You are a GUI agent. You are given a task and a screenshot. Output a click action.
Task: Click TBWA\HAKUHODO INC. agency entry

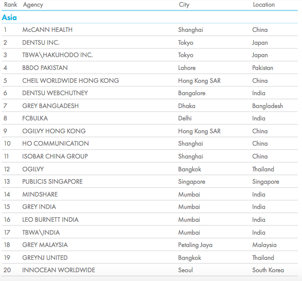[x=58, y=55]
